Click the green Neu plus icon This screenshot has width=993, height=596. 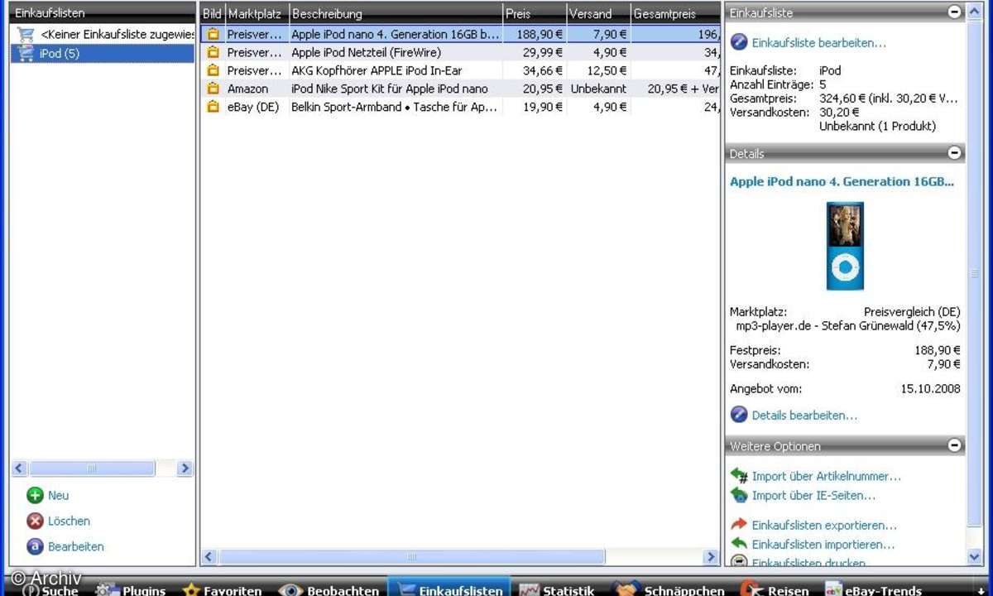35,495
